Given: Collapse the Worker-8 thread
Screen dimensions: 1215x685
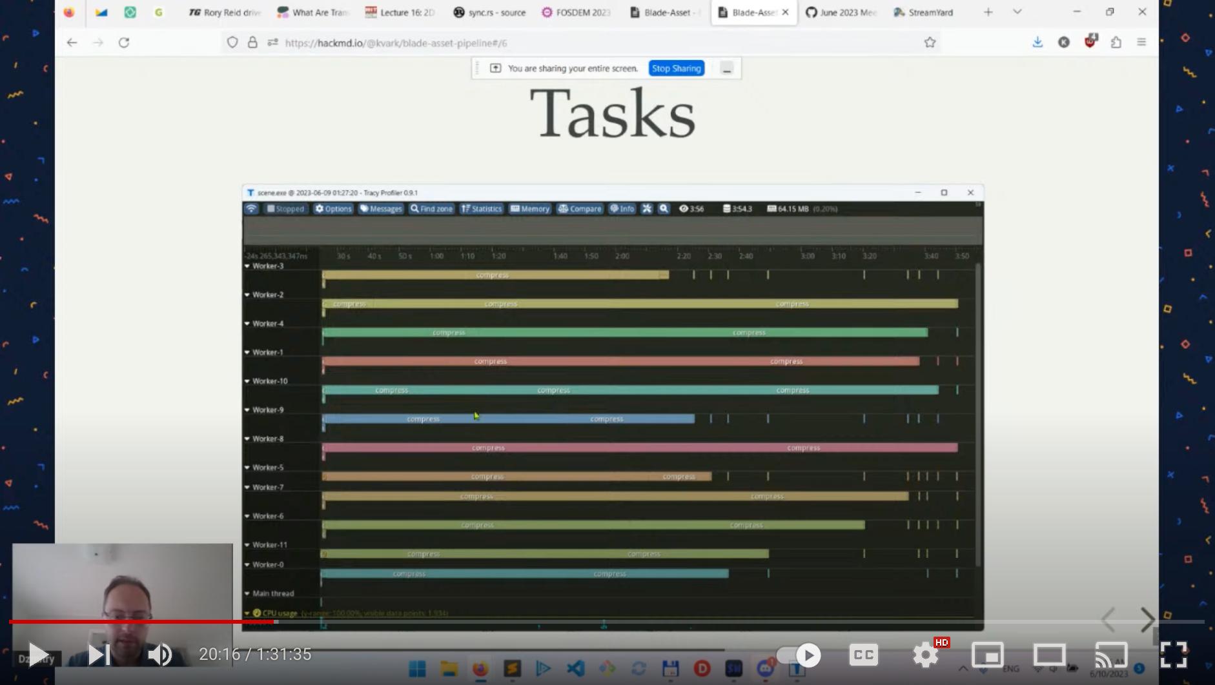Looking at the screenshot, I should coord(247,439).
